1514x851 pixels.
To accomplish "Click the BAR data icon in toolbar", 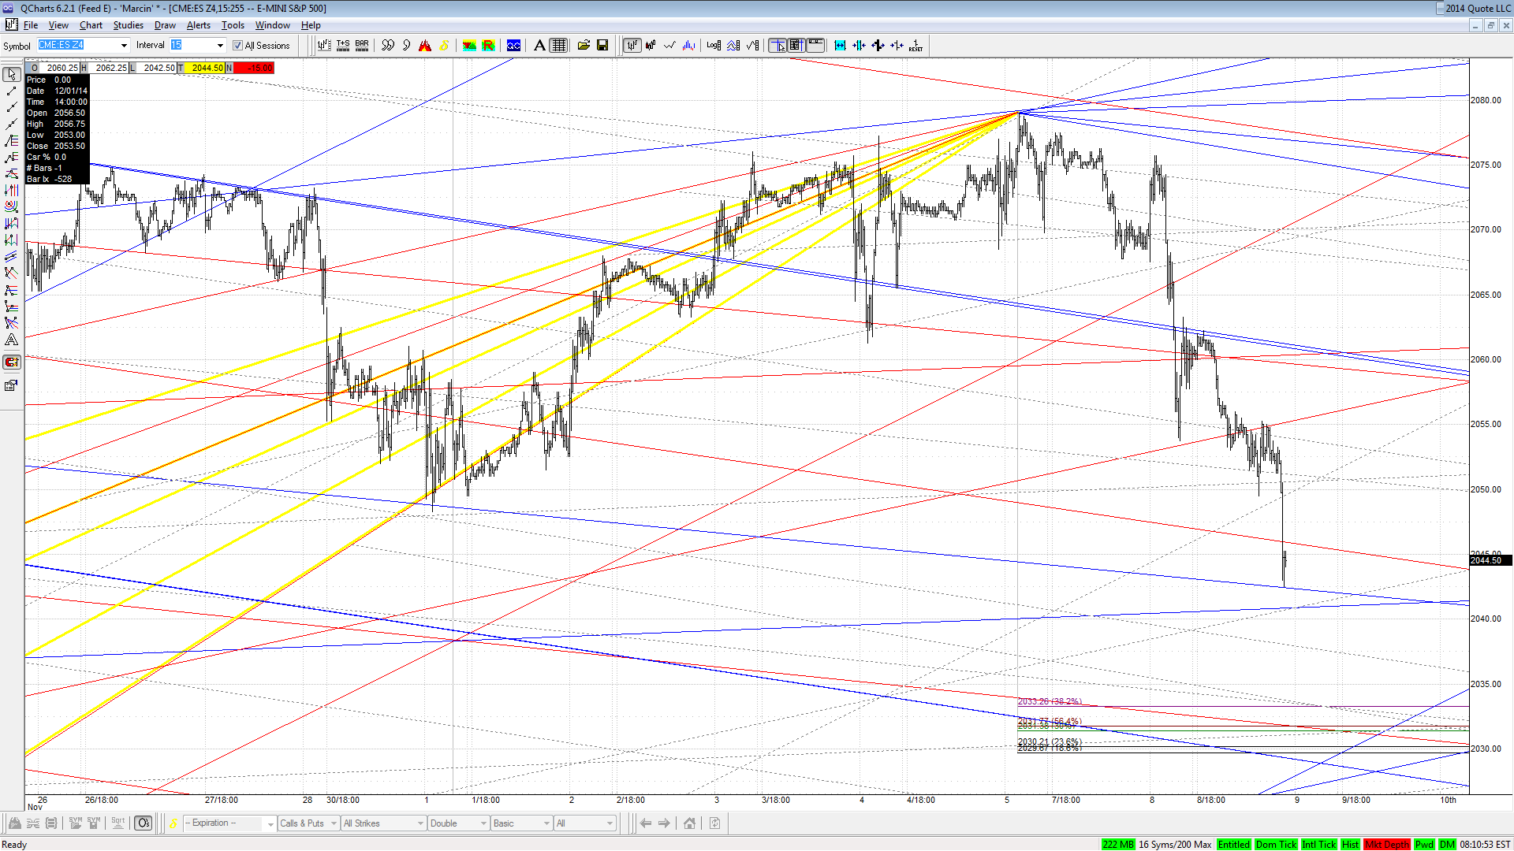I will point(362,46).
